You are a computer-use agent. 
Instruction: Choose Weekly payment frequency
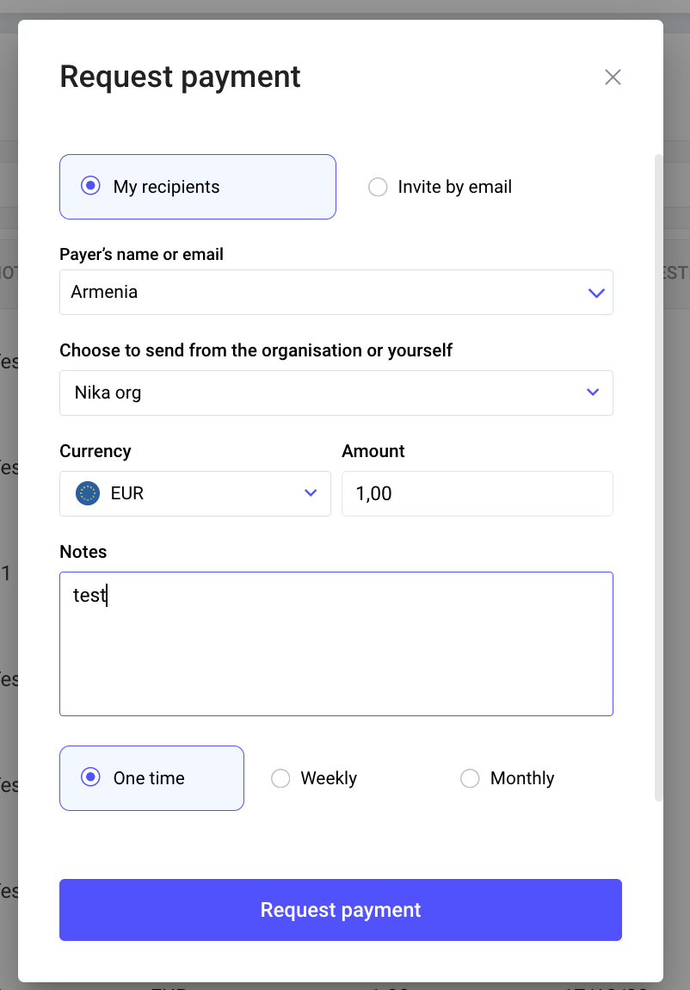pyautogui.click(x=280, y=778)
